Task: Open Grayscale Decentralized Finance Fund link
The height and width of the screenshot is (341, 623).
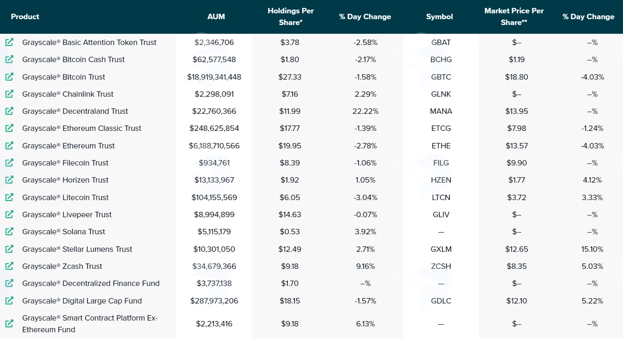Action: 91,283
